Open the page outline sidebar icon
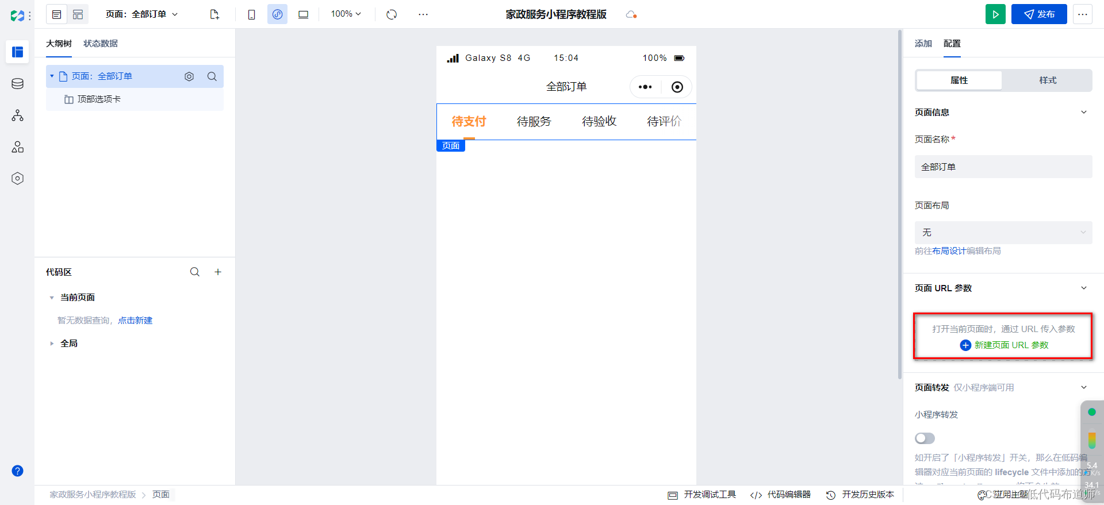 17,52
